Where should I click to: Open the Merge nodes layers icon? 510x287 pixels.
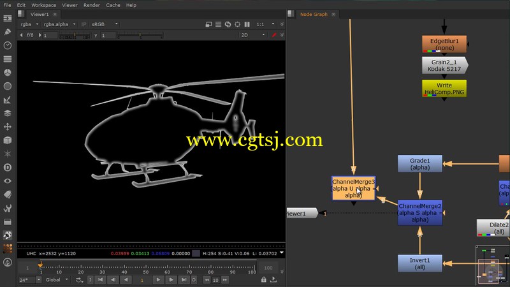(7, 114)
